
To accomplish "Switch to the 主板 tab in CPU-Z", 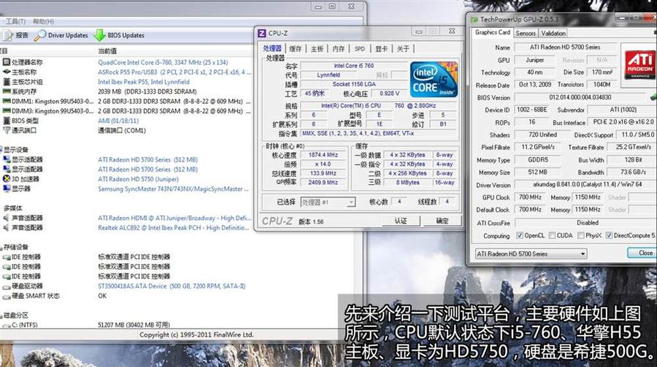I will (x=317, y=49).
